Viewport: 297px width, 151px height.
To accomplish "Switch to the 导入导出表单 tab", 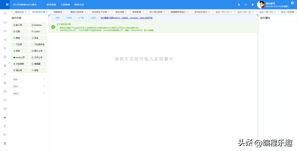I will (156, 12).
